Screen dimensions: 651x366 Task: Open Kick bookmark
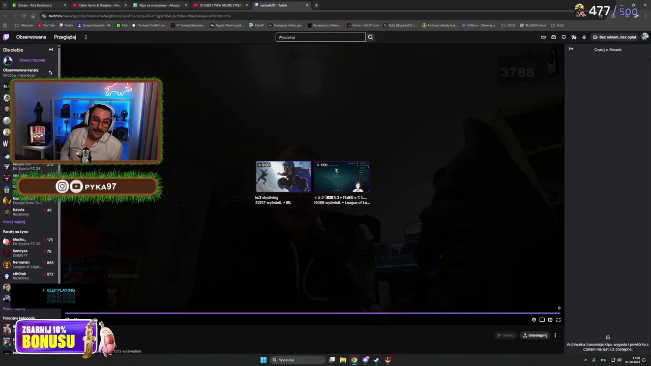[122, 25]
